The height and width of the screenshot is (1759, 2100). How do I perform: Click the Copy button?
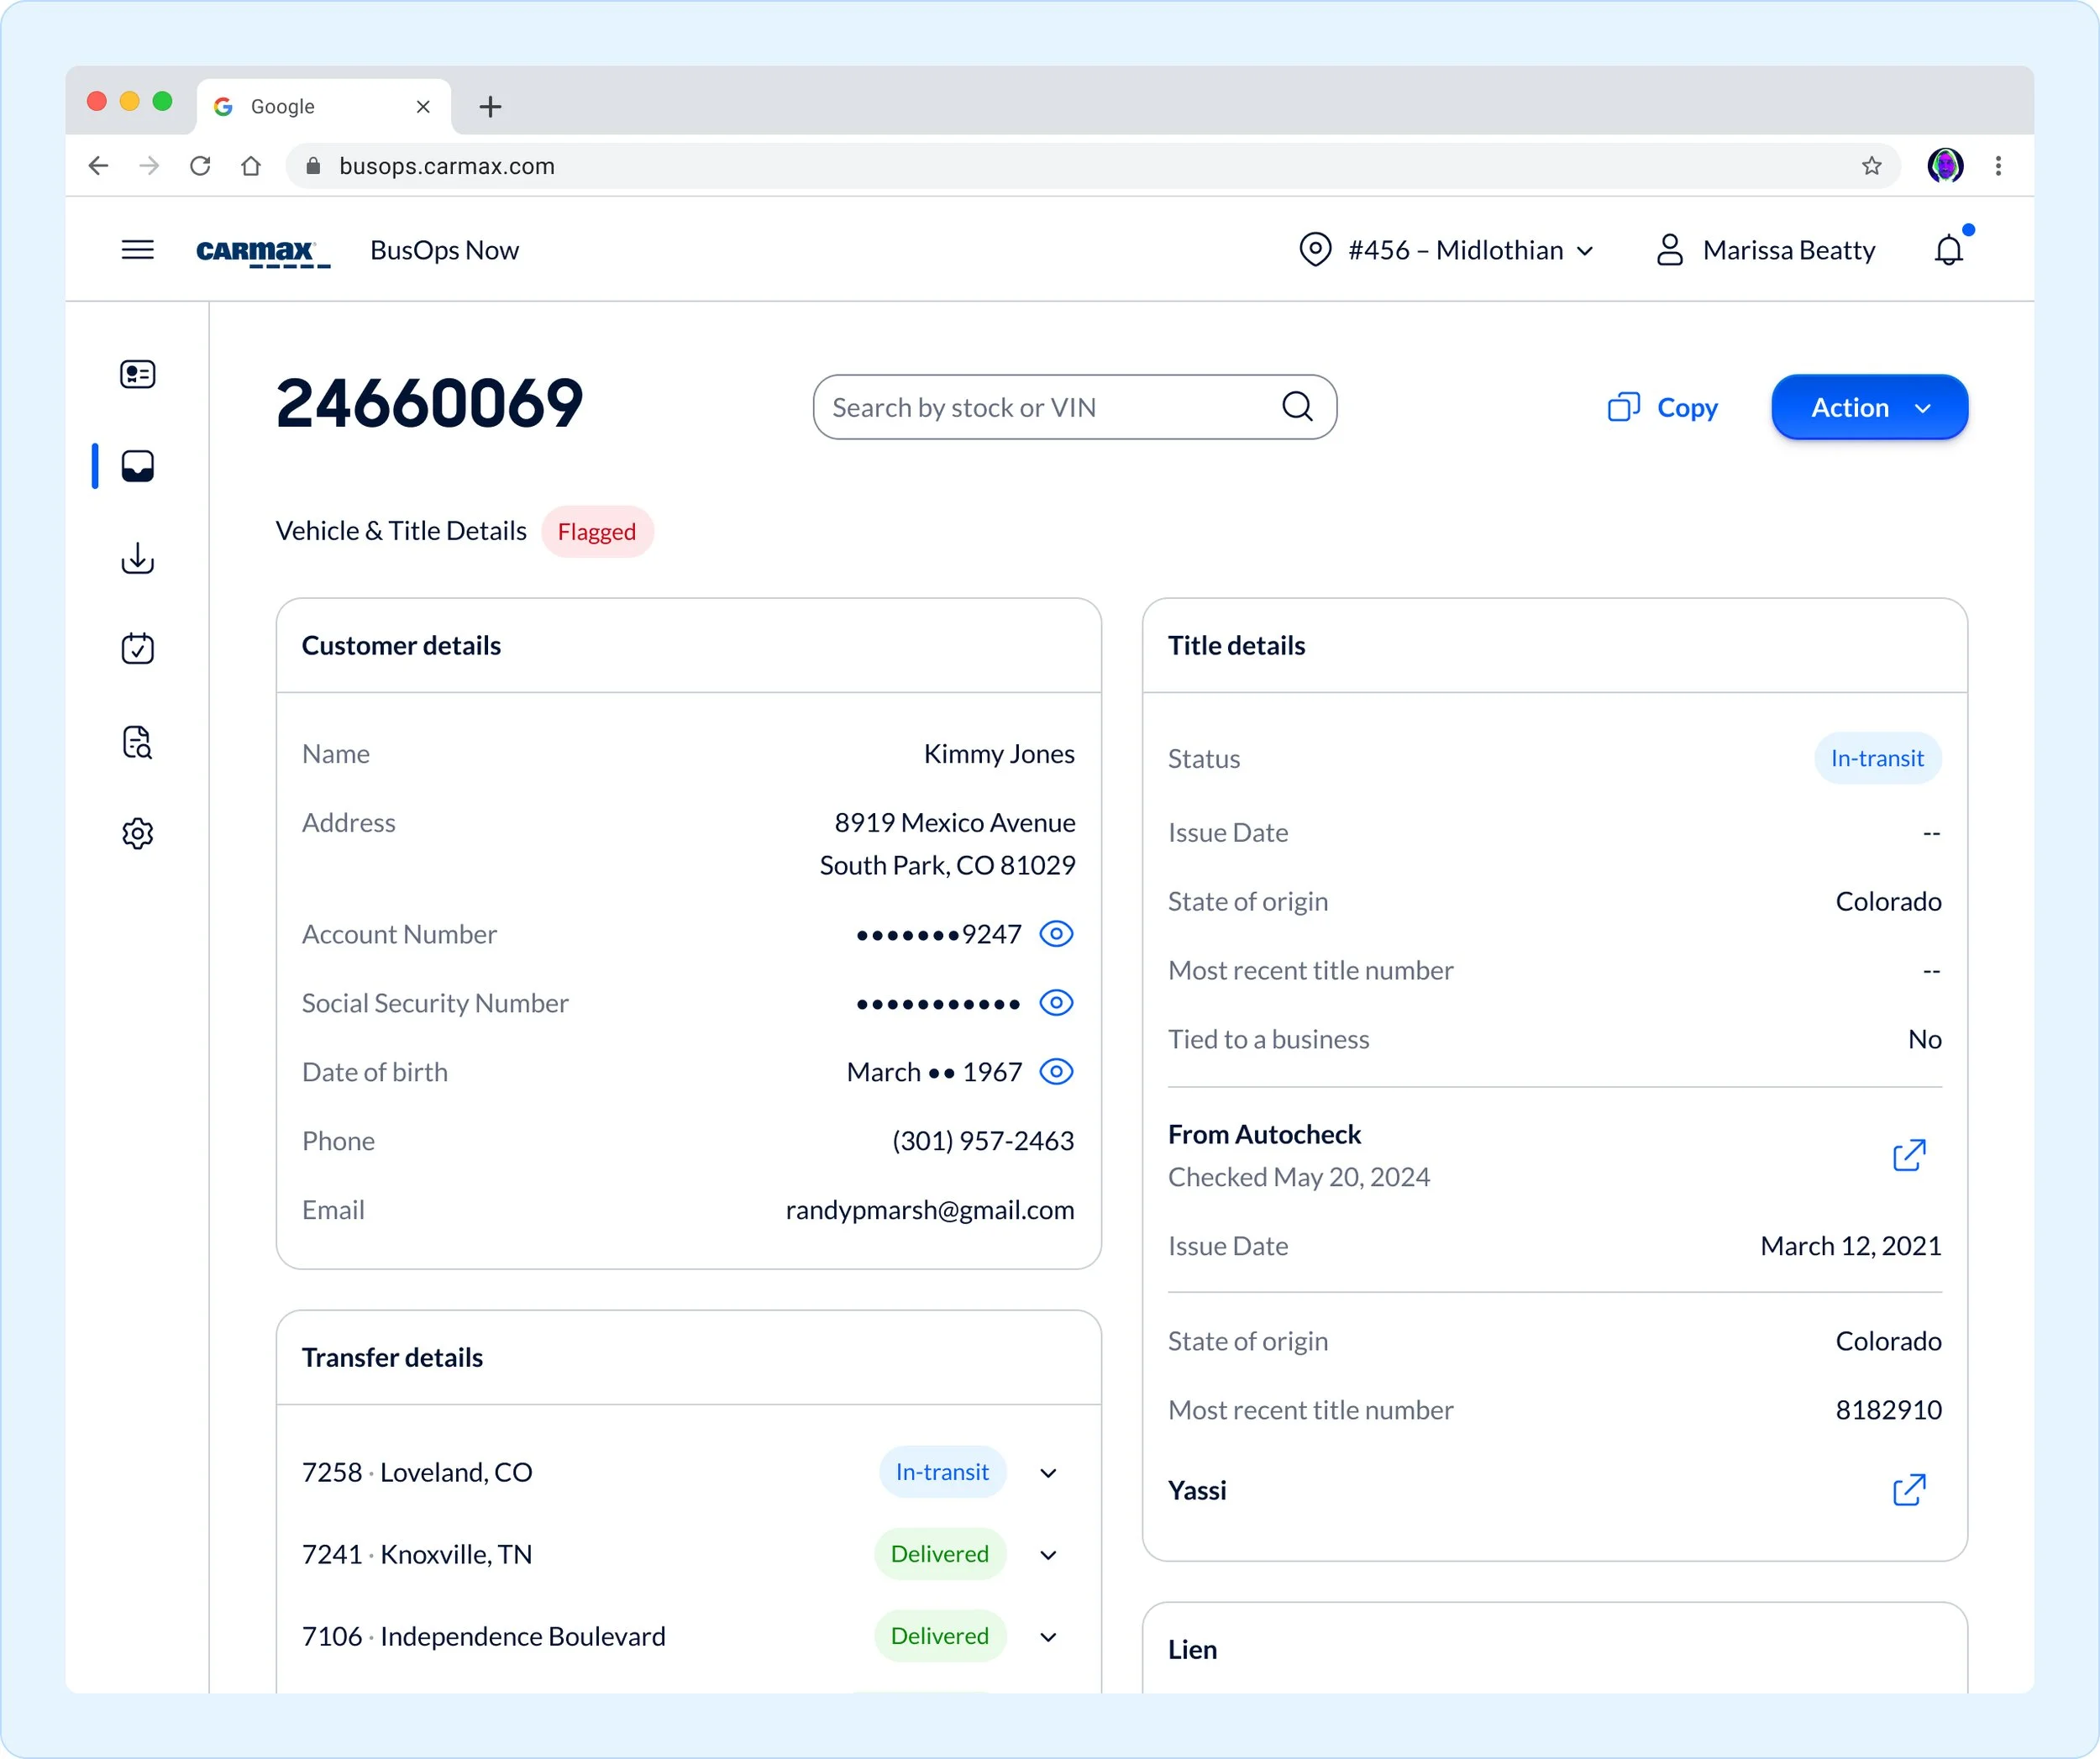tap(1662, 408)
